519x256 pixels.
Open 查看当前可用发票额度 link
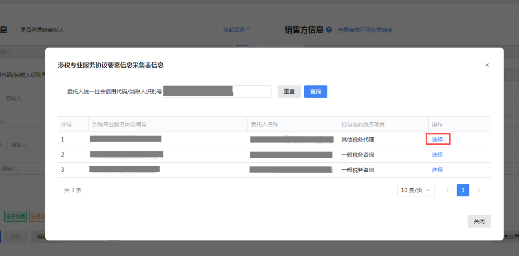pyautogui.click(x=365, y=30)
